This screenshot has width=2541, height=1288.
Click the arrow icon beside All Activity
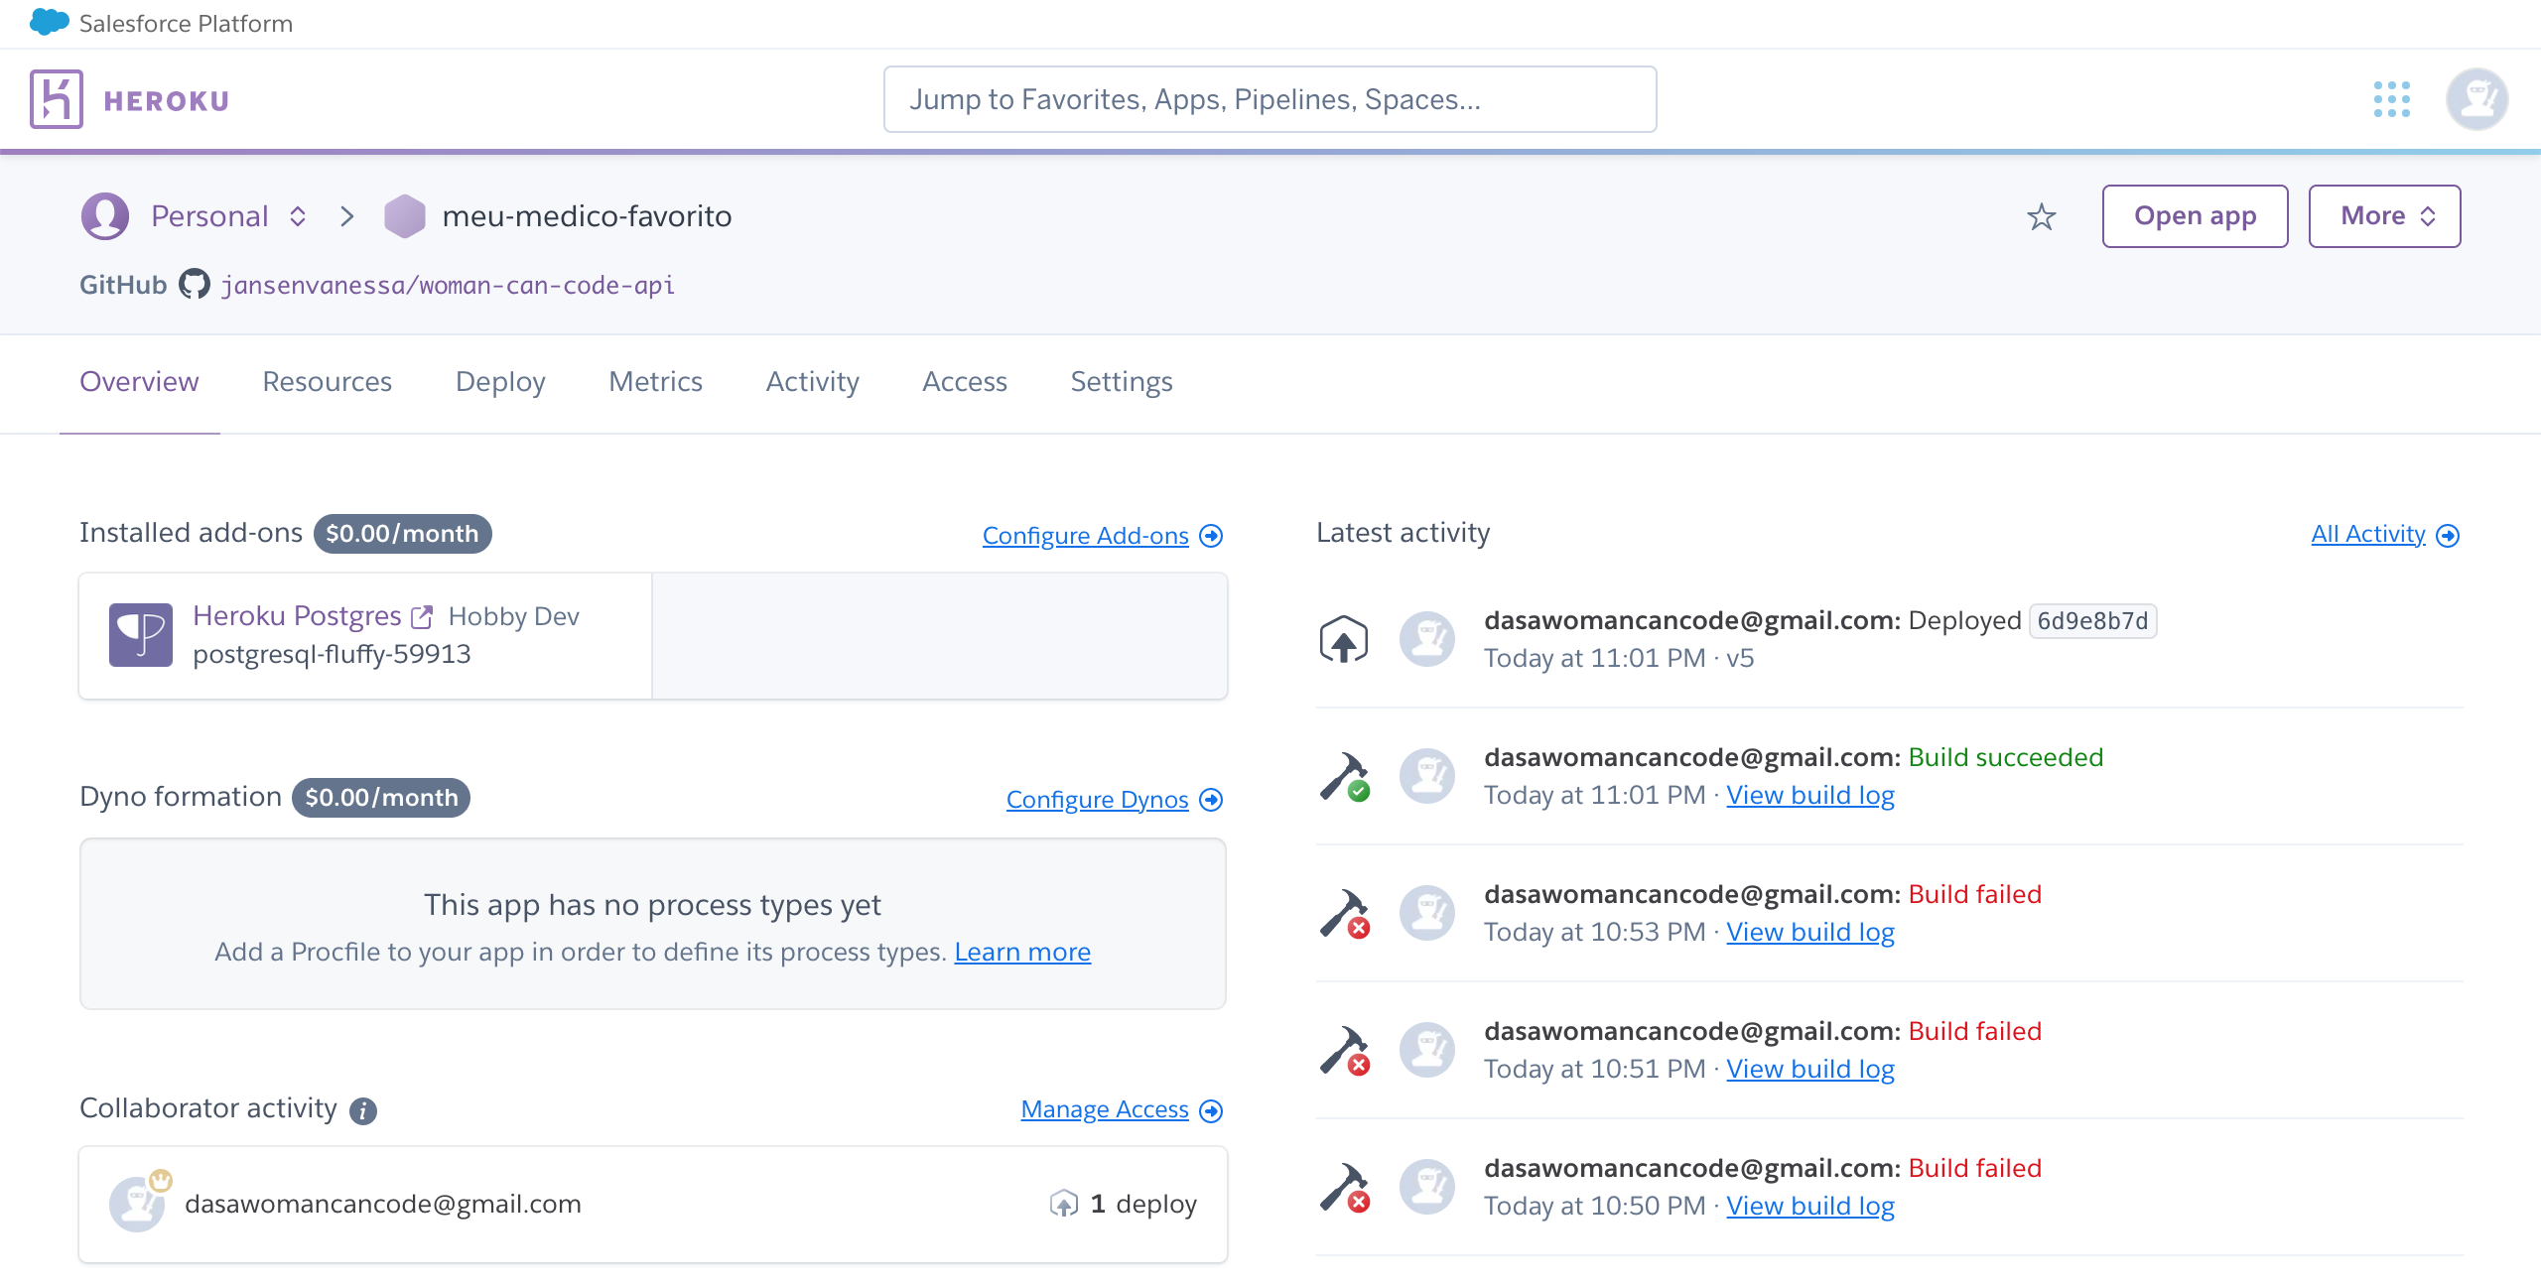click(2448, 536)
